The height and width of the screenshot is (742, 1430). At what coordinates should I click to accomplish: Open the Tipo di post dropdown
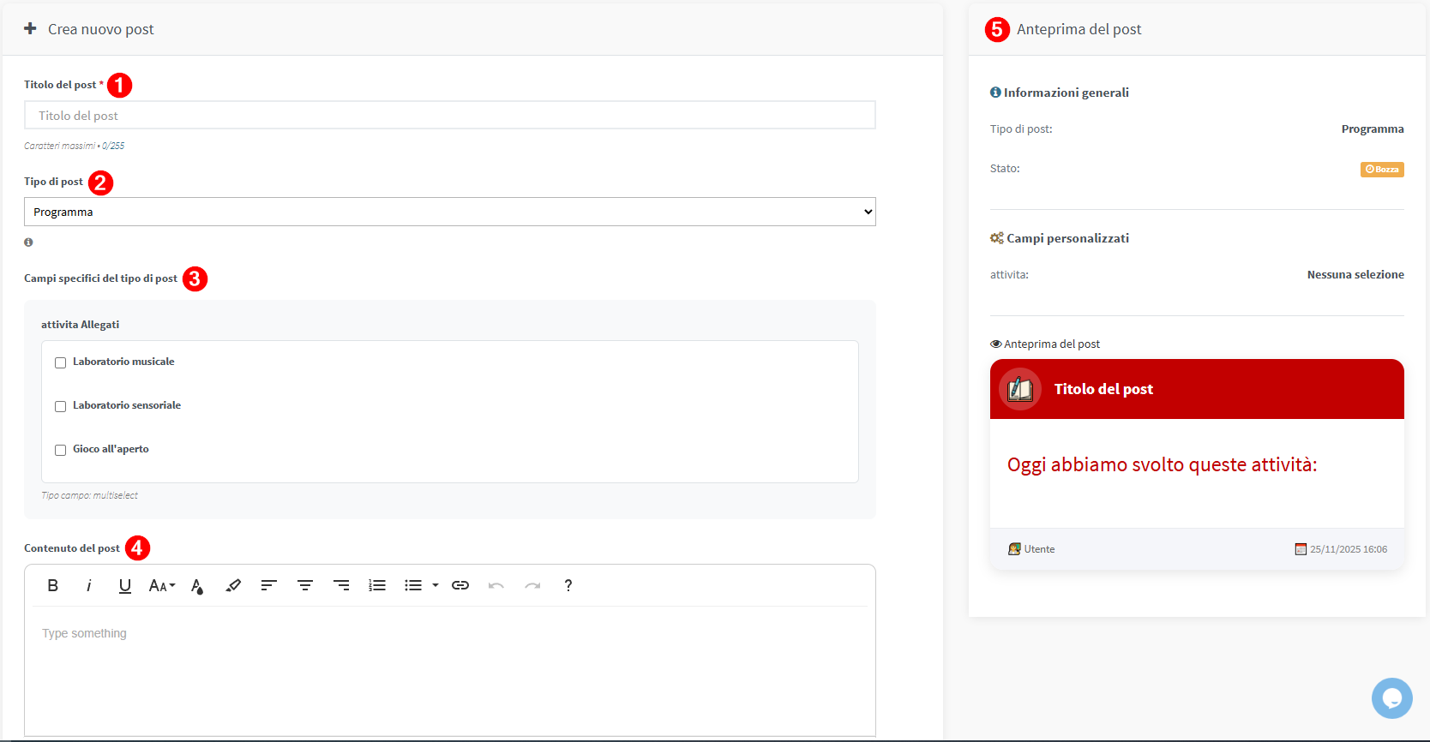pos(449,212)
